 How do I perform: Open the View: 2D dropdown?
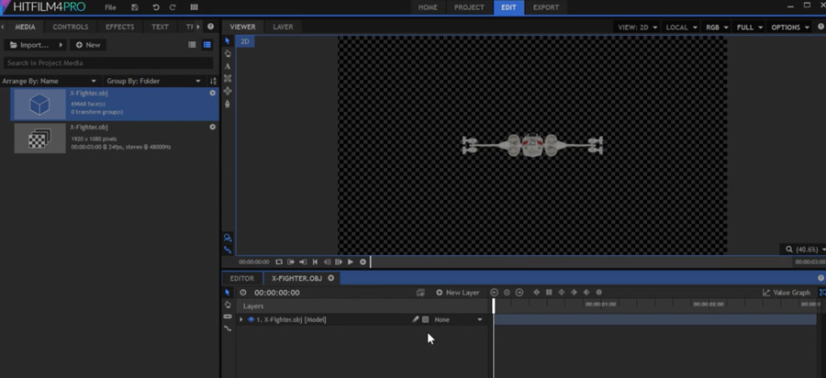coord(637,28)
